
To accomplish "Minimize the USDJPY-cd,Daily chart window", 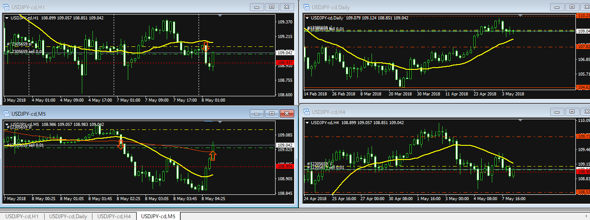I will point(557,7).
